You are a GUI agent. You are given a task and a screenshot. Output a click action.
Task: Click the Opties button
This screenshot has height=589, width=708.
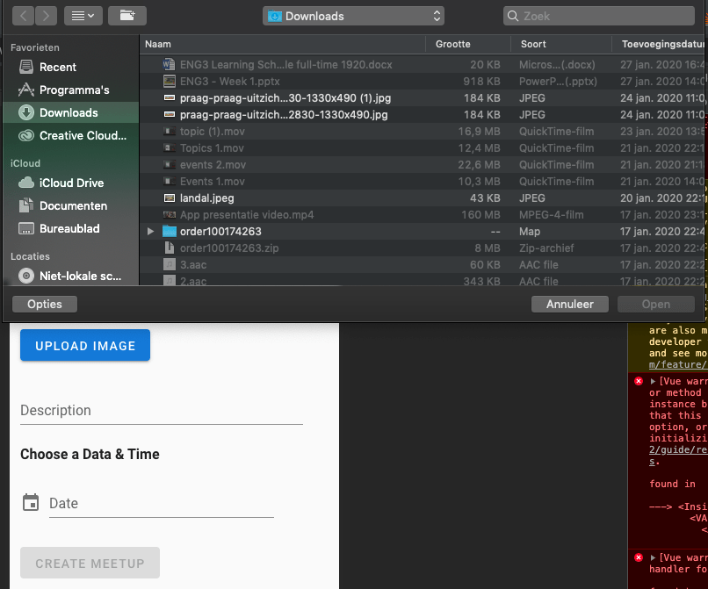pyautogui.click(x=45, y=305)
